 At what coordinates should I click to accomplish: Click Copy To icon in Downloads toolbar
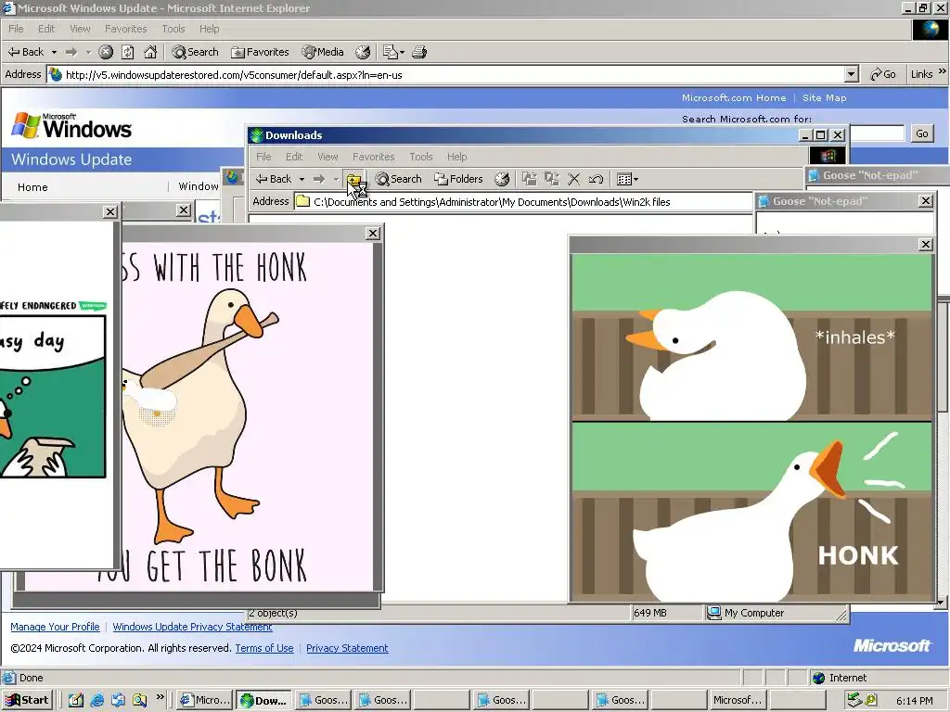[552, 179]
